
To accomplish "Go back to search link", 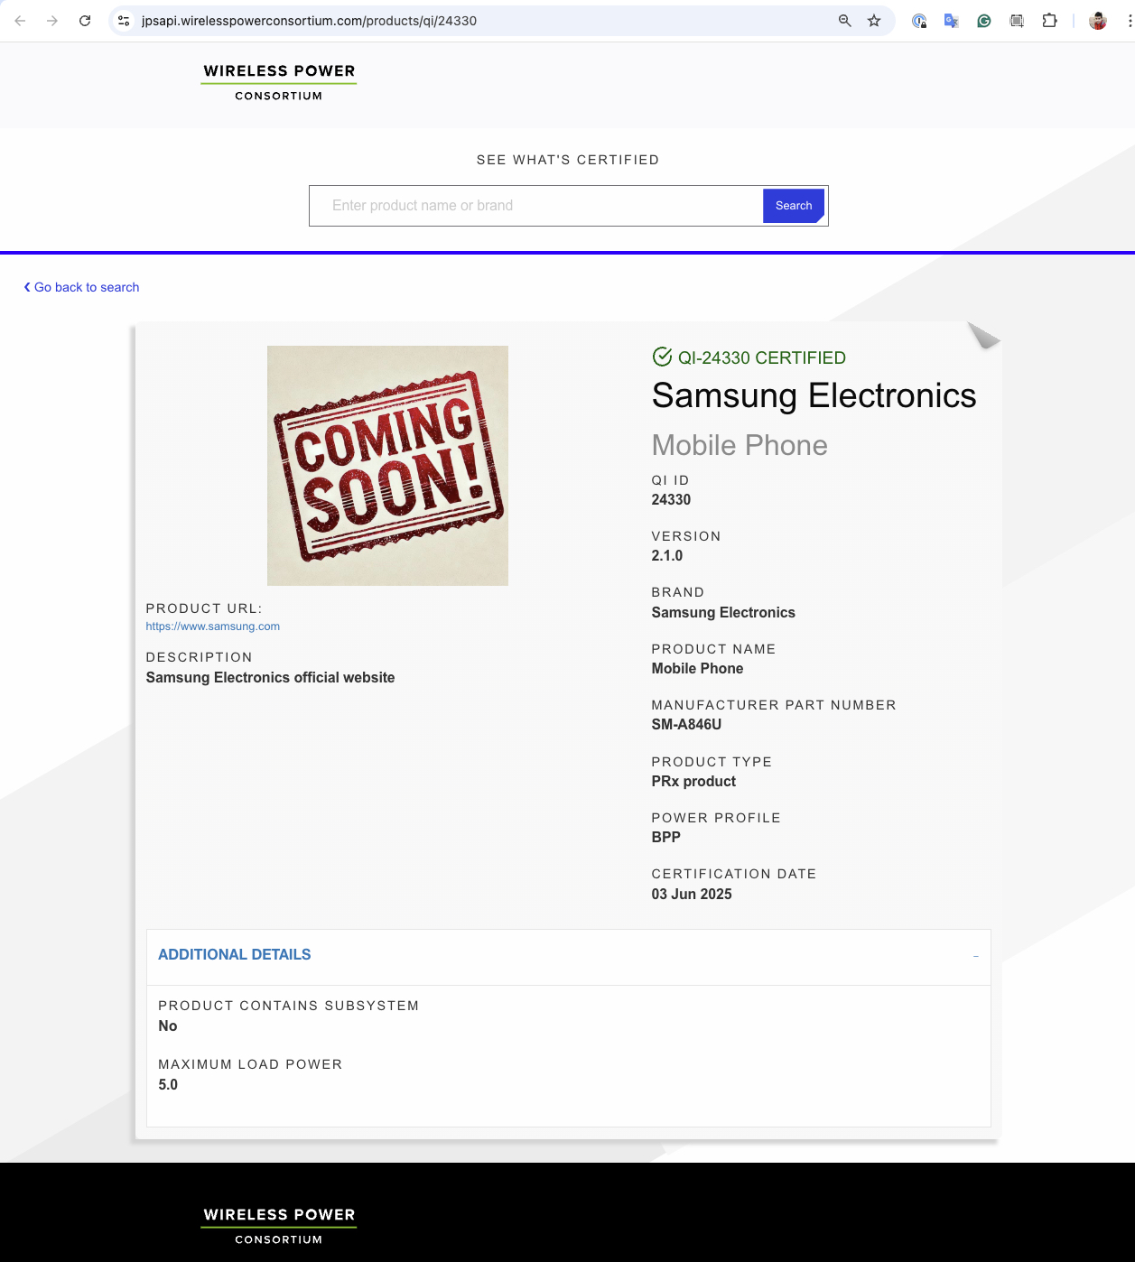I will coord(82,287).
